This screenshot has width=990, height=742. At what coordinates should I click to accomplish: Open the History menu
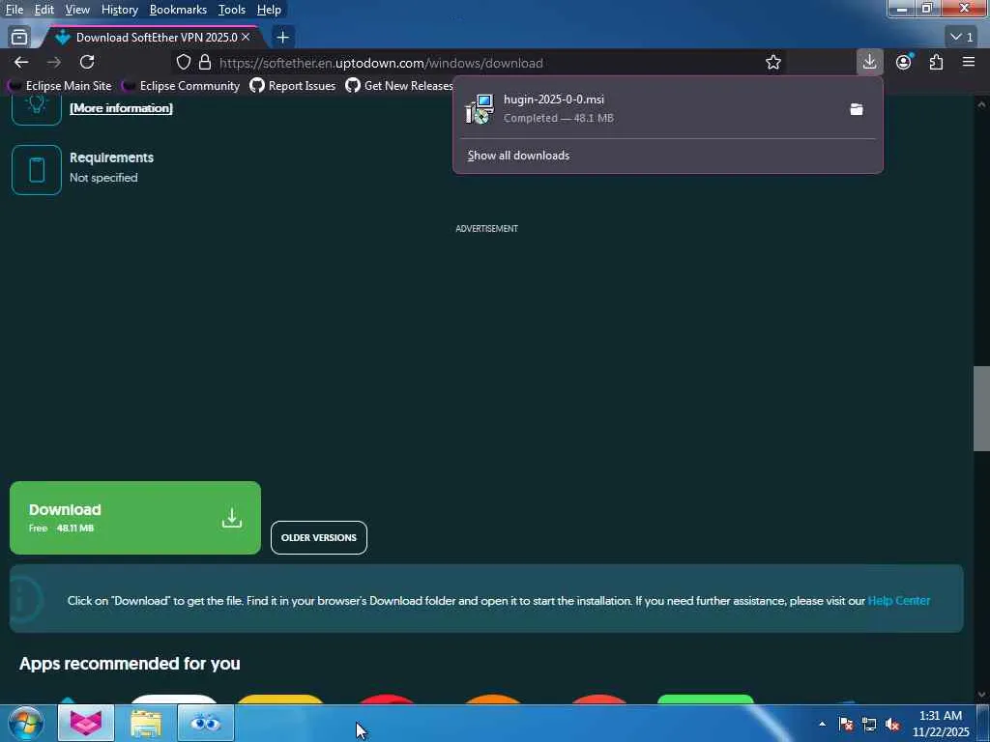click(119, 10)
